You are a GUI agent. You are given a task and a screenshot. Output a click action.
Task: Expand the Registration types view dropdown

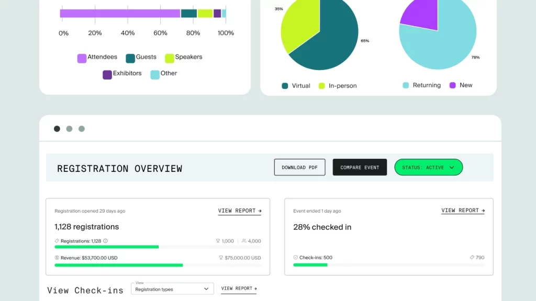coord(172,288)
